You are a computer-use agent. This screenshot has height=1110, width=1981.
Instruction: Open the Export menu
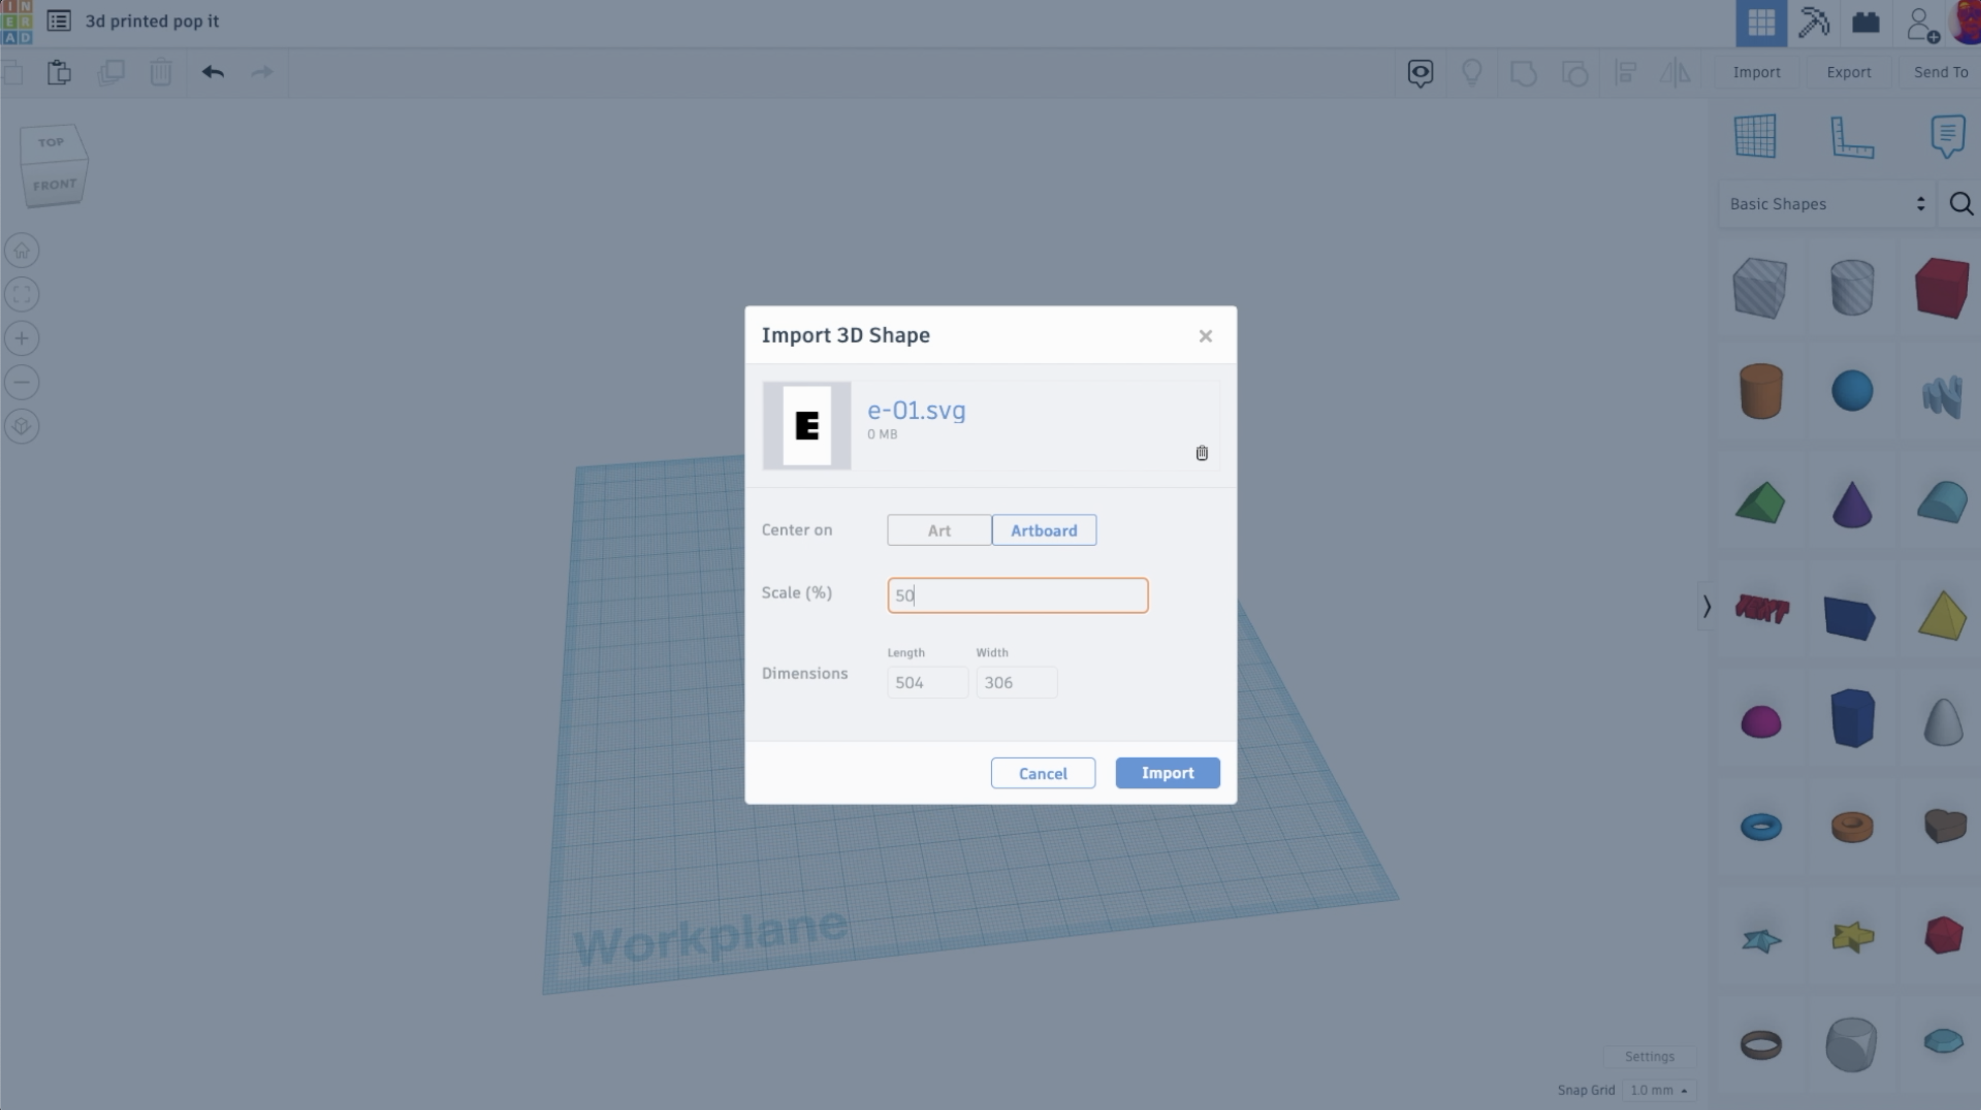tap(1849, 73)
